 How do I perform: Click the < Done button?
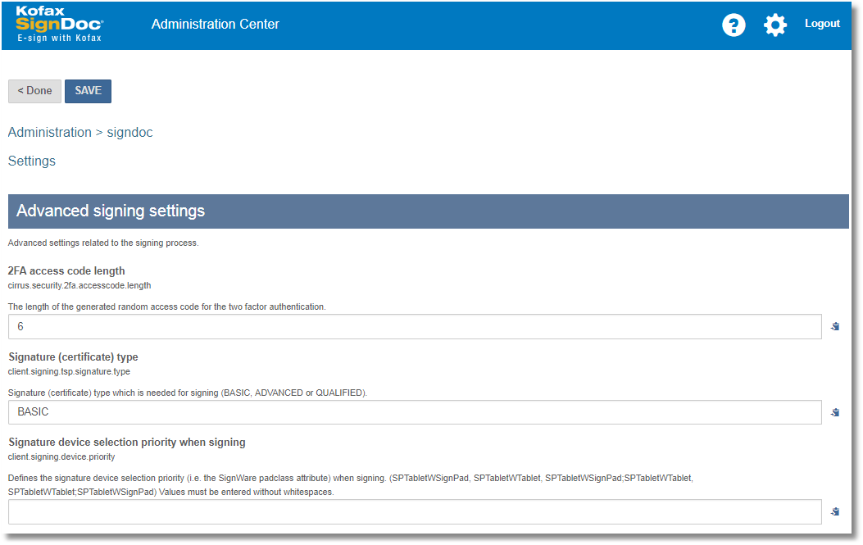point(34,91)
